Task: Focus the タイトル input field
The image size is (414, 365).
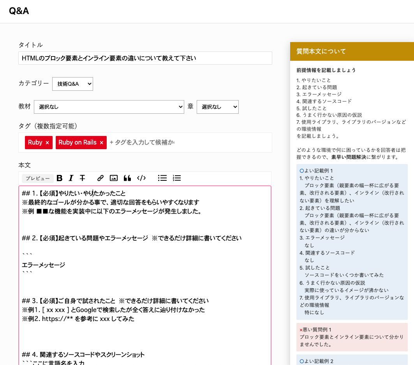Action: (145, 58)
